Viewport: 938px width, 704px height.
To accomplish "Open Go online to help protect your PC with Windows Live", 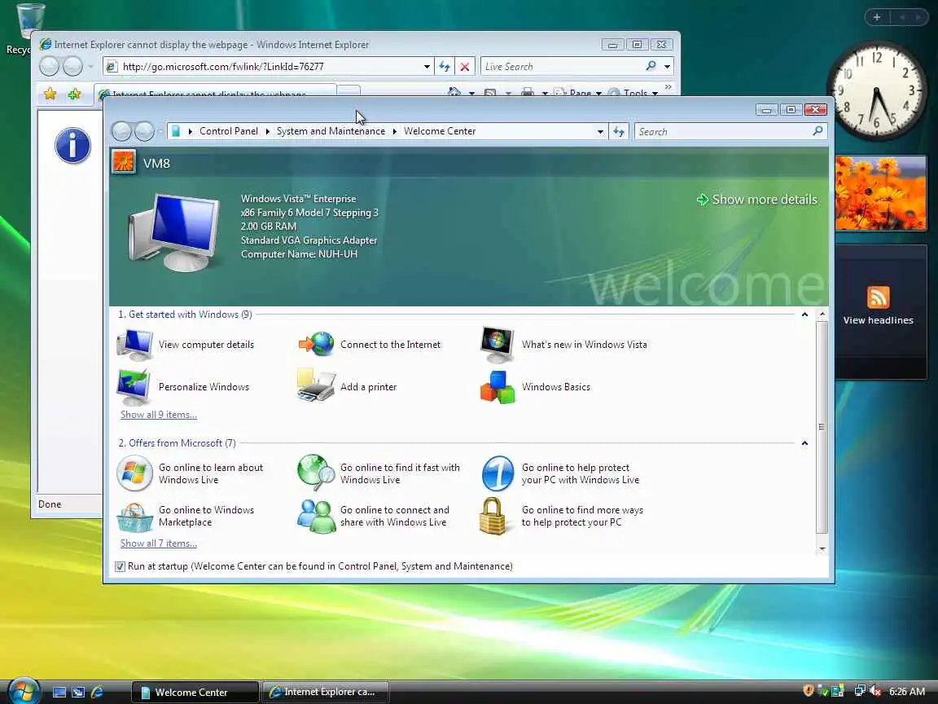I will [560, 473].
